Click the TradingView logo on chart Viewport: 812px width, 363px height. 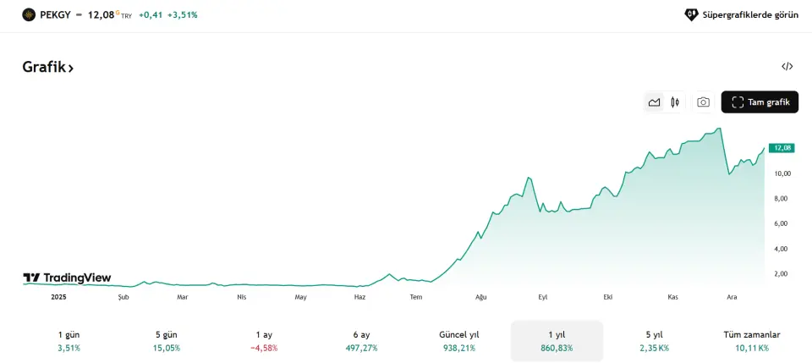(67, 278)
